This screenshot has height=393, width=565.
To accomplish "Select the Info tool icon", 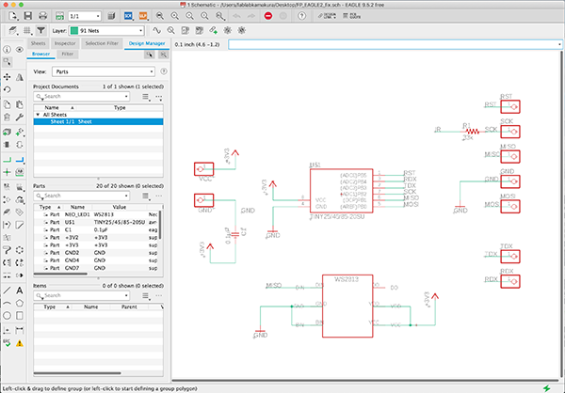I will 7,50.
